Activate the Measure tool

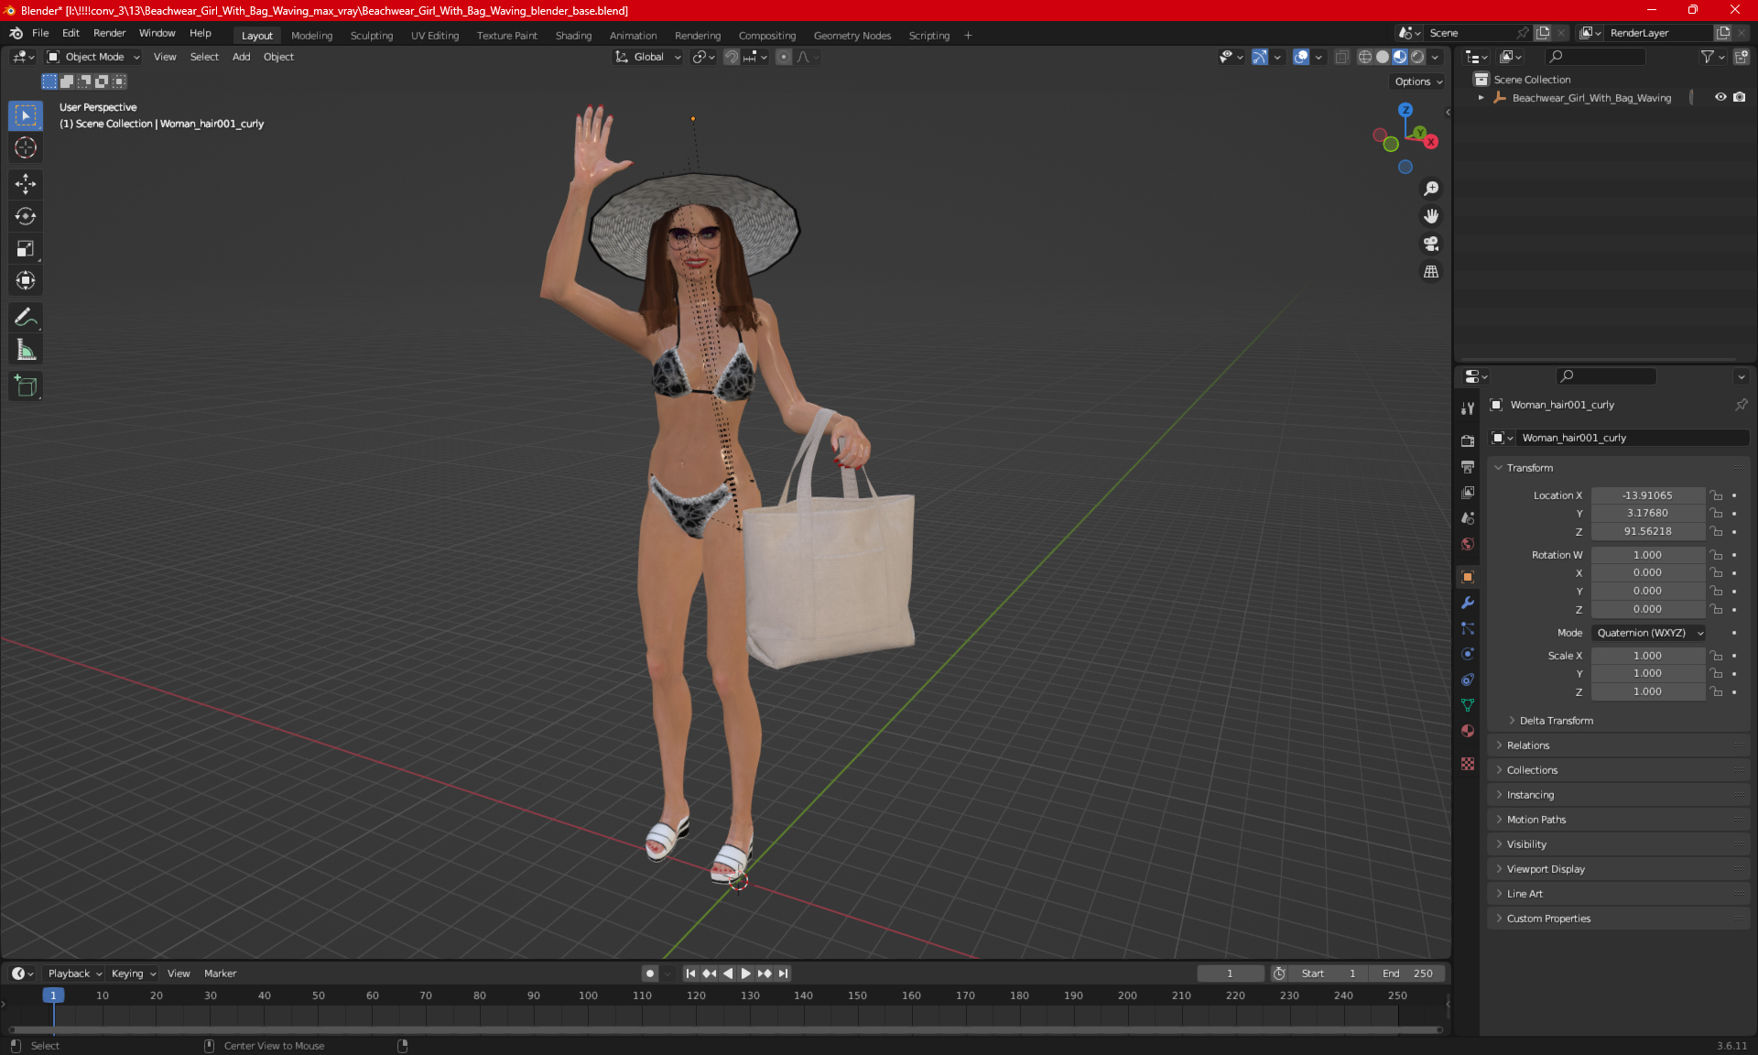click(x=26, y=350)
